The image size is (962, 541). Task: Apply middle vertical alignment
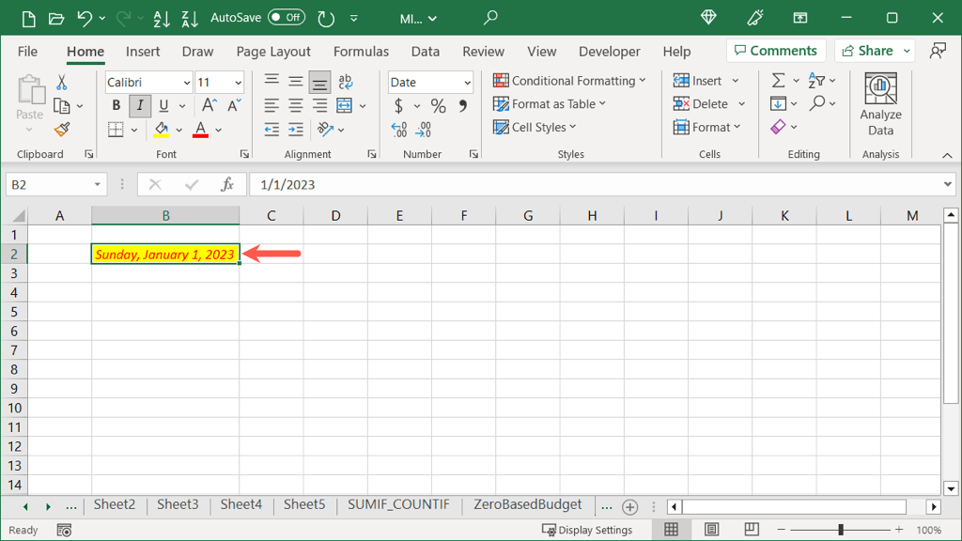coord(296,81)
